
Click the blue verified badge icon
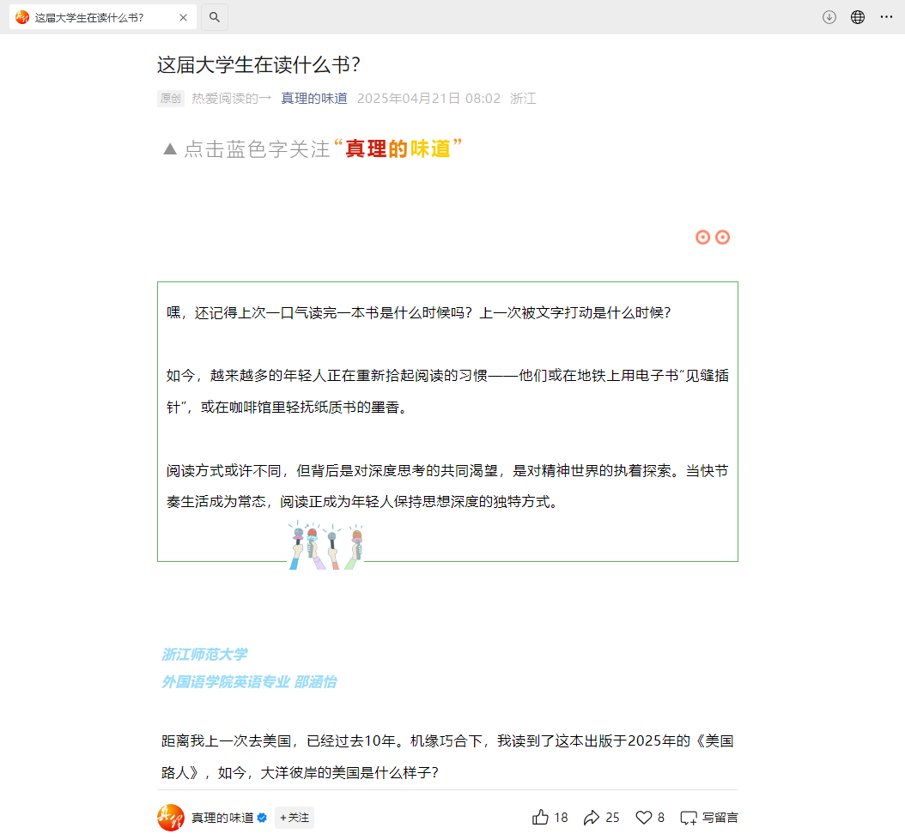coord(262,818)
